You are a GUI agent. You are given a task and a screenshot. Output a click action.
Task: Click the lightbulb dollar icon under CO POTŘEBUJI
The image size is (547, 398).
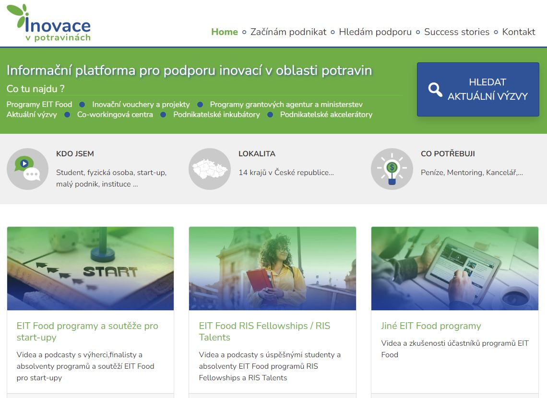point(392,169)
